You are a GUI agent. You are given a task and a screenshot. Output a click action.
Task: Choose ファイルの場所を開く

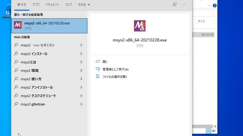[x=115, y=77]
